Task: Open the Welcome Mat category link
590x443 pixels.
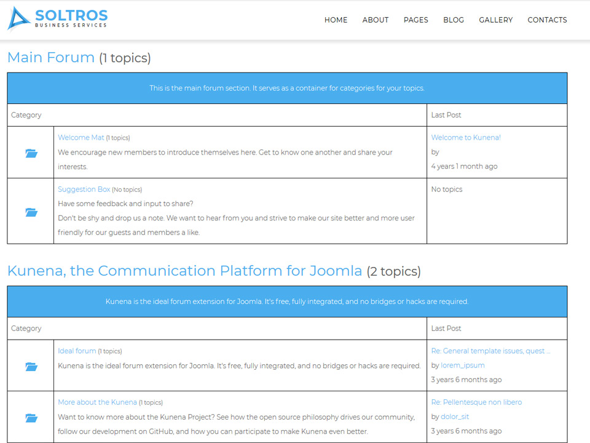Action: point(81,137)
